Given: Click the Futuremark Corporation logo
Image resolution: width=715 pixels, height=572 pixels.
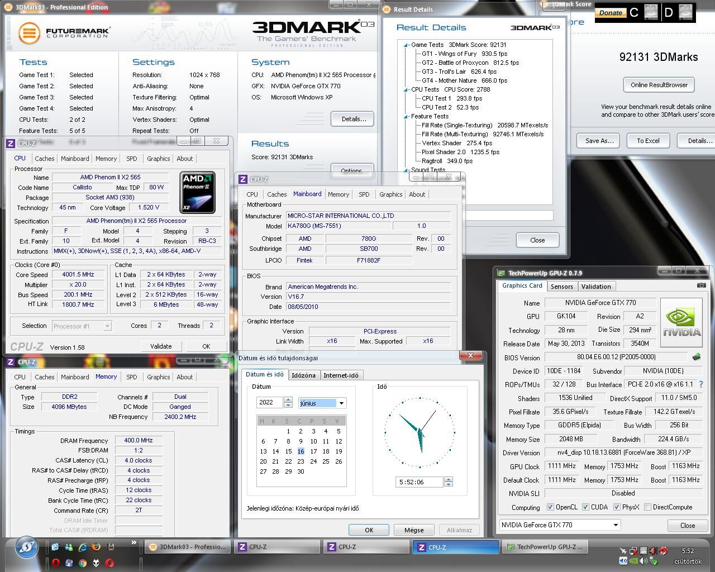Looking at the screenshot, I should (x=65, y=33).
